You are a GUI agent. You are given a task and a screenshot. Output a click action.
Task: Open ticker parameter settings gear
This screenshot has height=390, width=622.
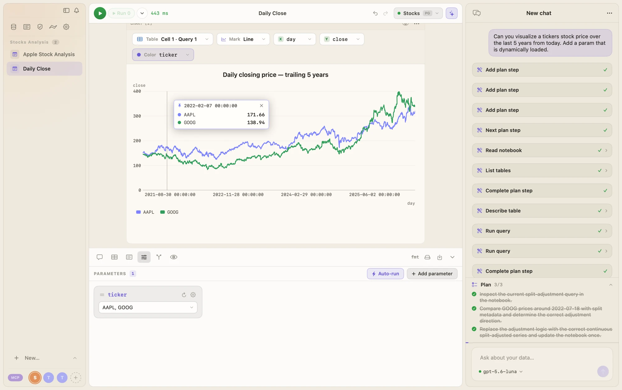pyautogui.click(x=193, y=295)
